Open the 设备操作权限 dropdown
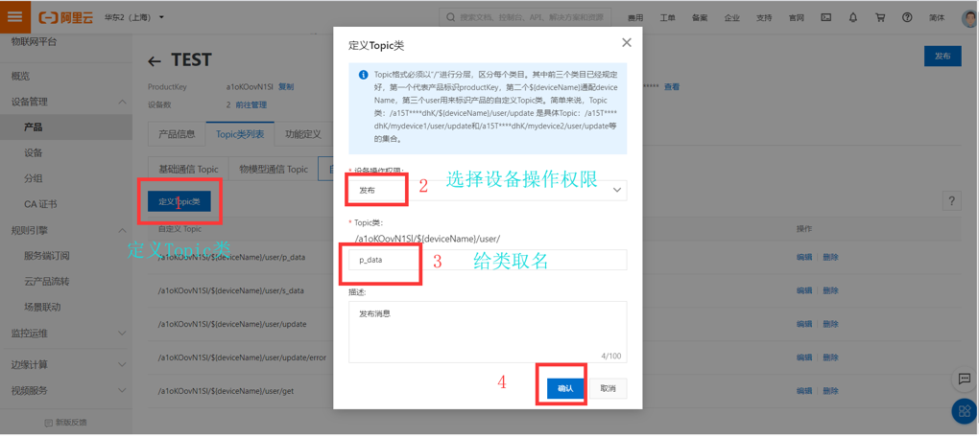 (x=487, y=190)
